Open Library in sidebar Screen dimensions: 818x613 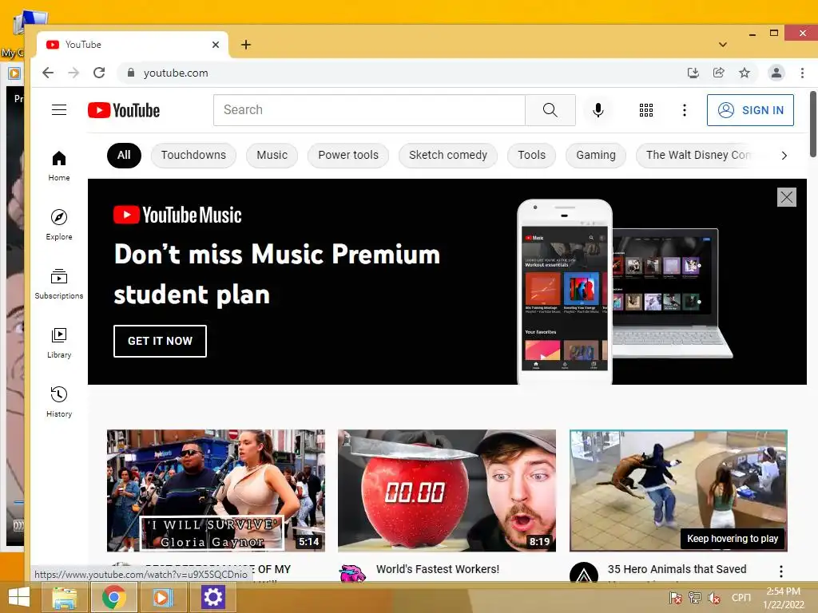click(59, 343)
